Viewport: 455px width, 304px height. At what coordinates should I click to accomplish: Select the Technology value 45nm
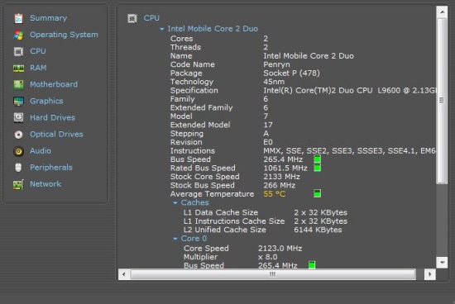point(274,82)
